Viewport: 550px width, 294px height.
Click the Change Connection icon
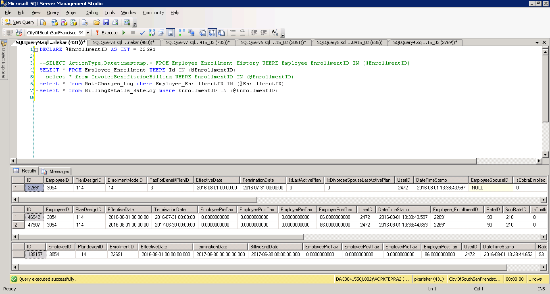pyautogui.click(x=18, y=33)
